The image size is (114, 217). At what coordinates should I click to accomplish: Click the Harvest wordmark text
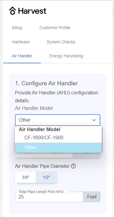coord(32,11)
